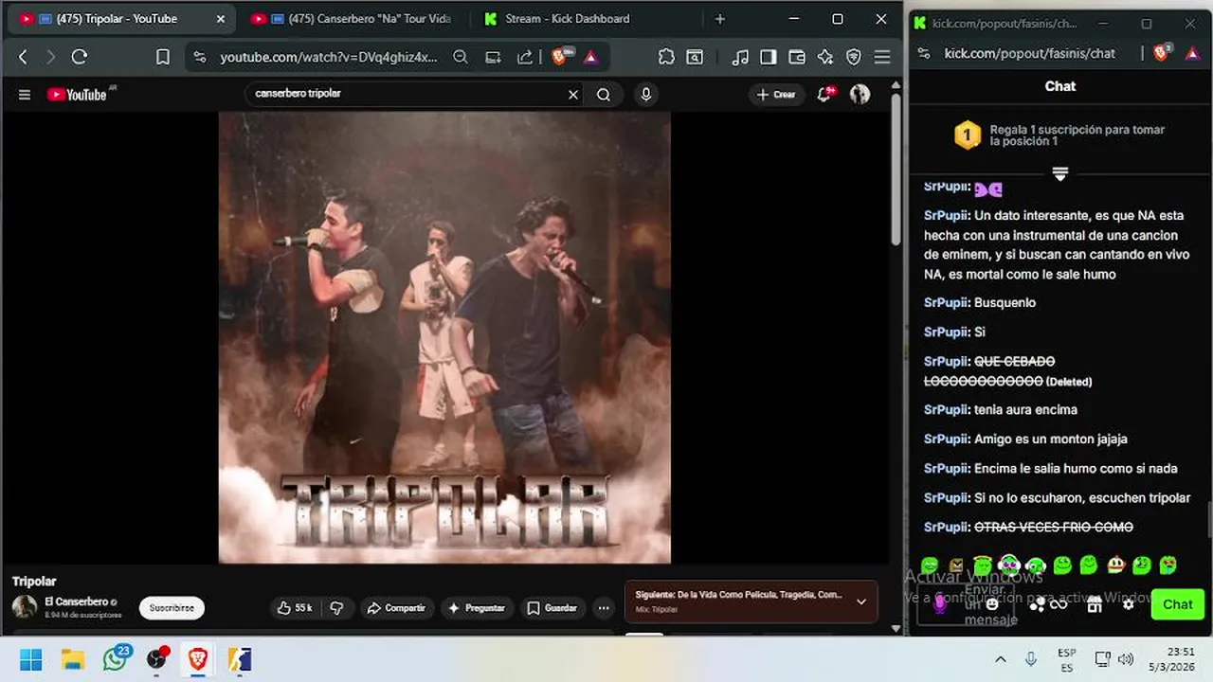Screen dimensions: 1213x682
Task: Open site settings icon in address bar
Action: (x=199, y=57)
